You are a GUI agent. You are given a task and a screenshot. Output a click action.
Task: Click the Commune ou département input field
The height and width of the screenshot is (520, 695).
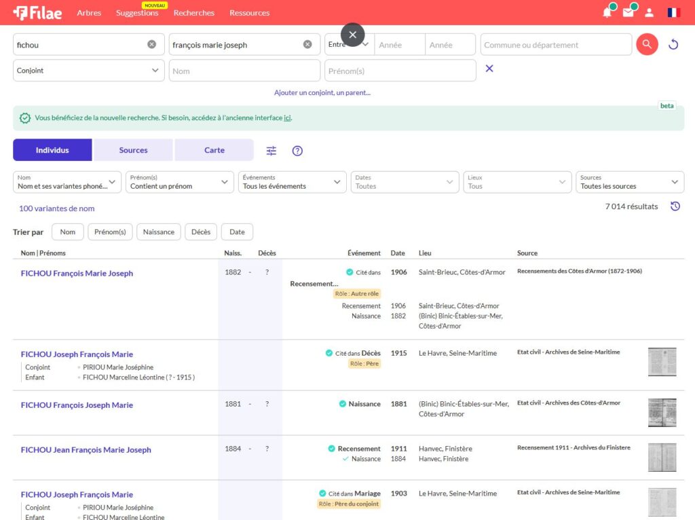pyautogui.click(x=555, y=45)
